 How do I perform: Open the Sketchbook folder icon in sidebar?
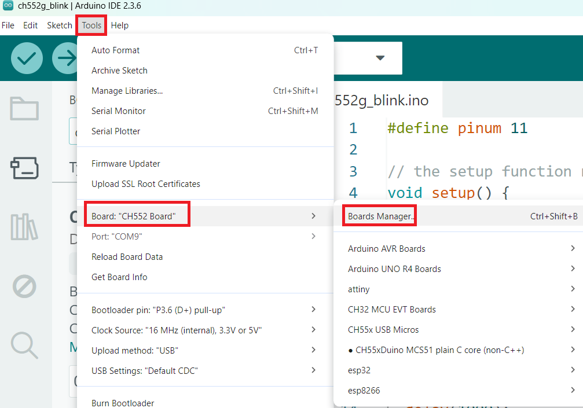pyautogui.click(x=24, y=109)
